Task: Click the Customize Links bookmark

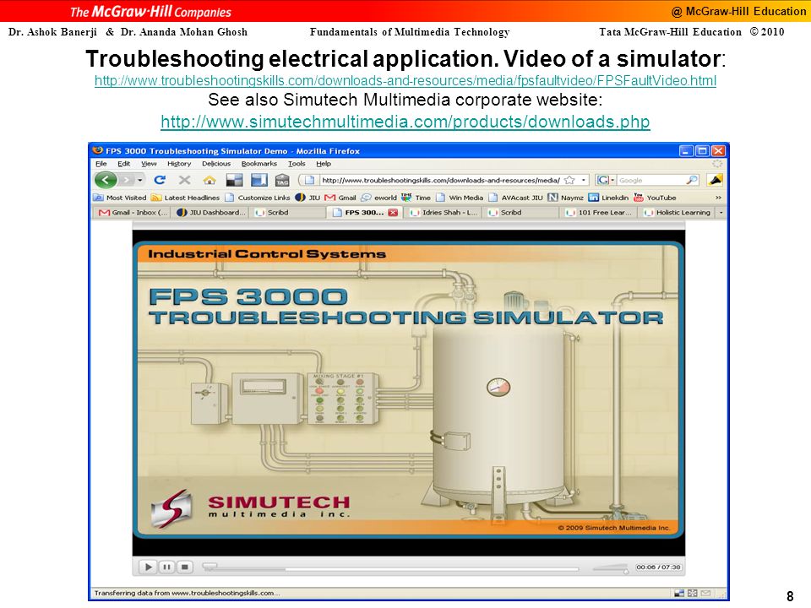Action: [x=258, y=198]
